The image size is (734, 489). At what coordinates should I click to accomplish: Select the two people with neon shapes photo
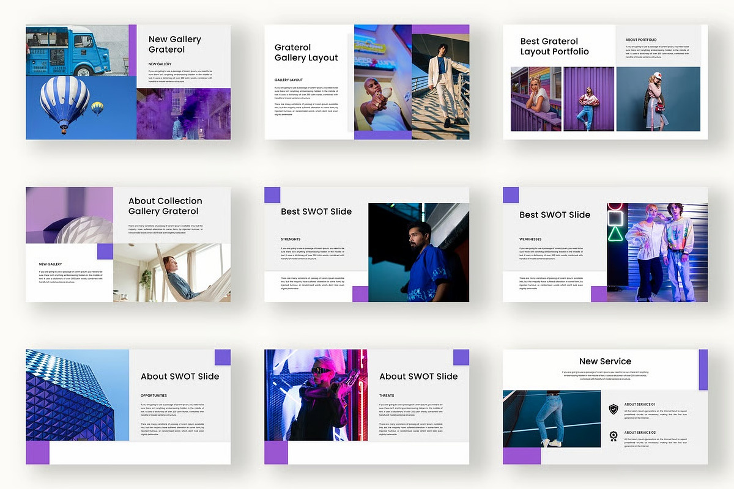(657, 252)
